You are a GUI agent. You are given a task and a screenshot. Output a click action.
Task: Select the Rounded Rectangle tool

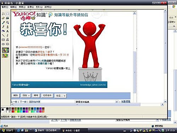7,44
